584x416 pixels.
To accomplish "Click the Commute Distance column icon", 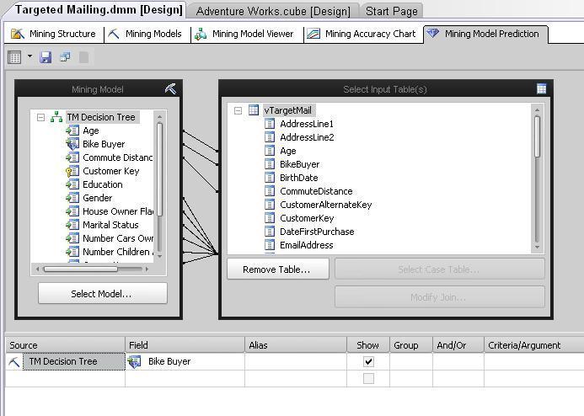I will pyautogui.click(x=72, y=157).
